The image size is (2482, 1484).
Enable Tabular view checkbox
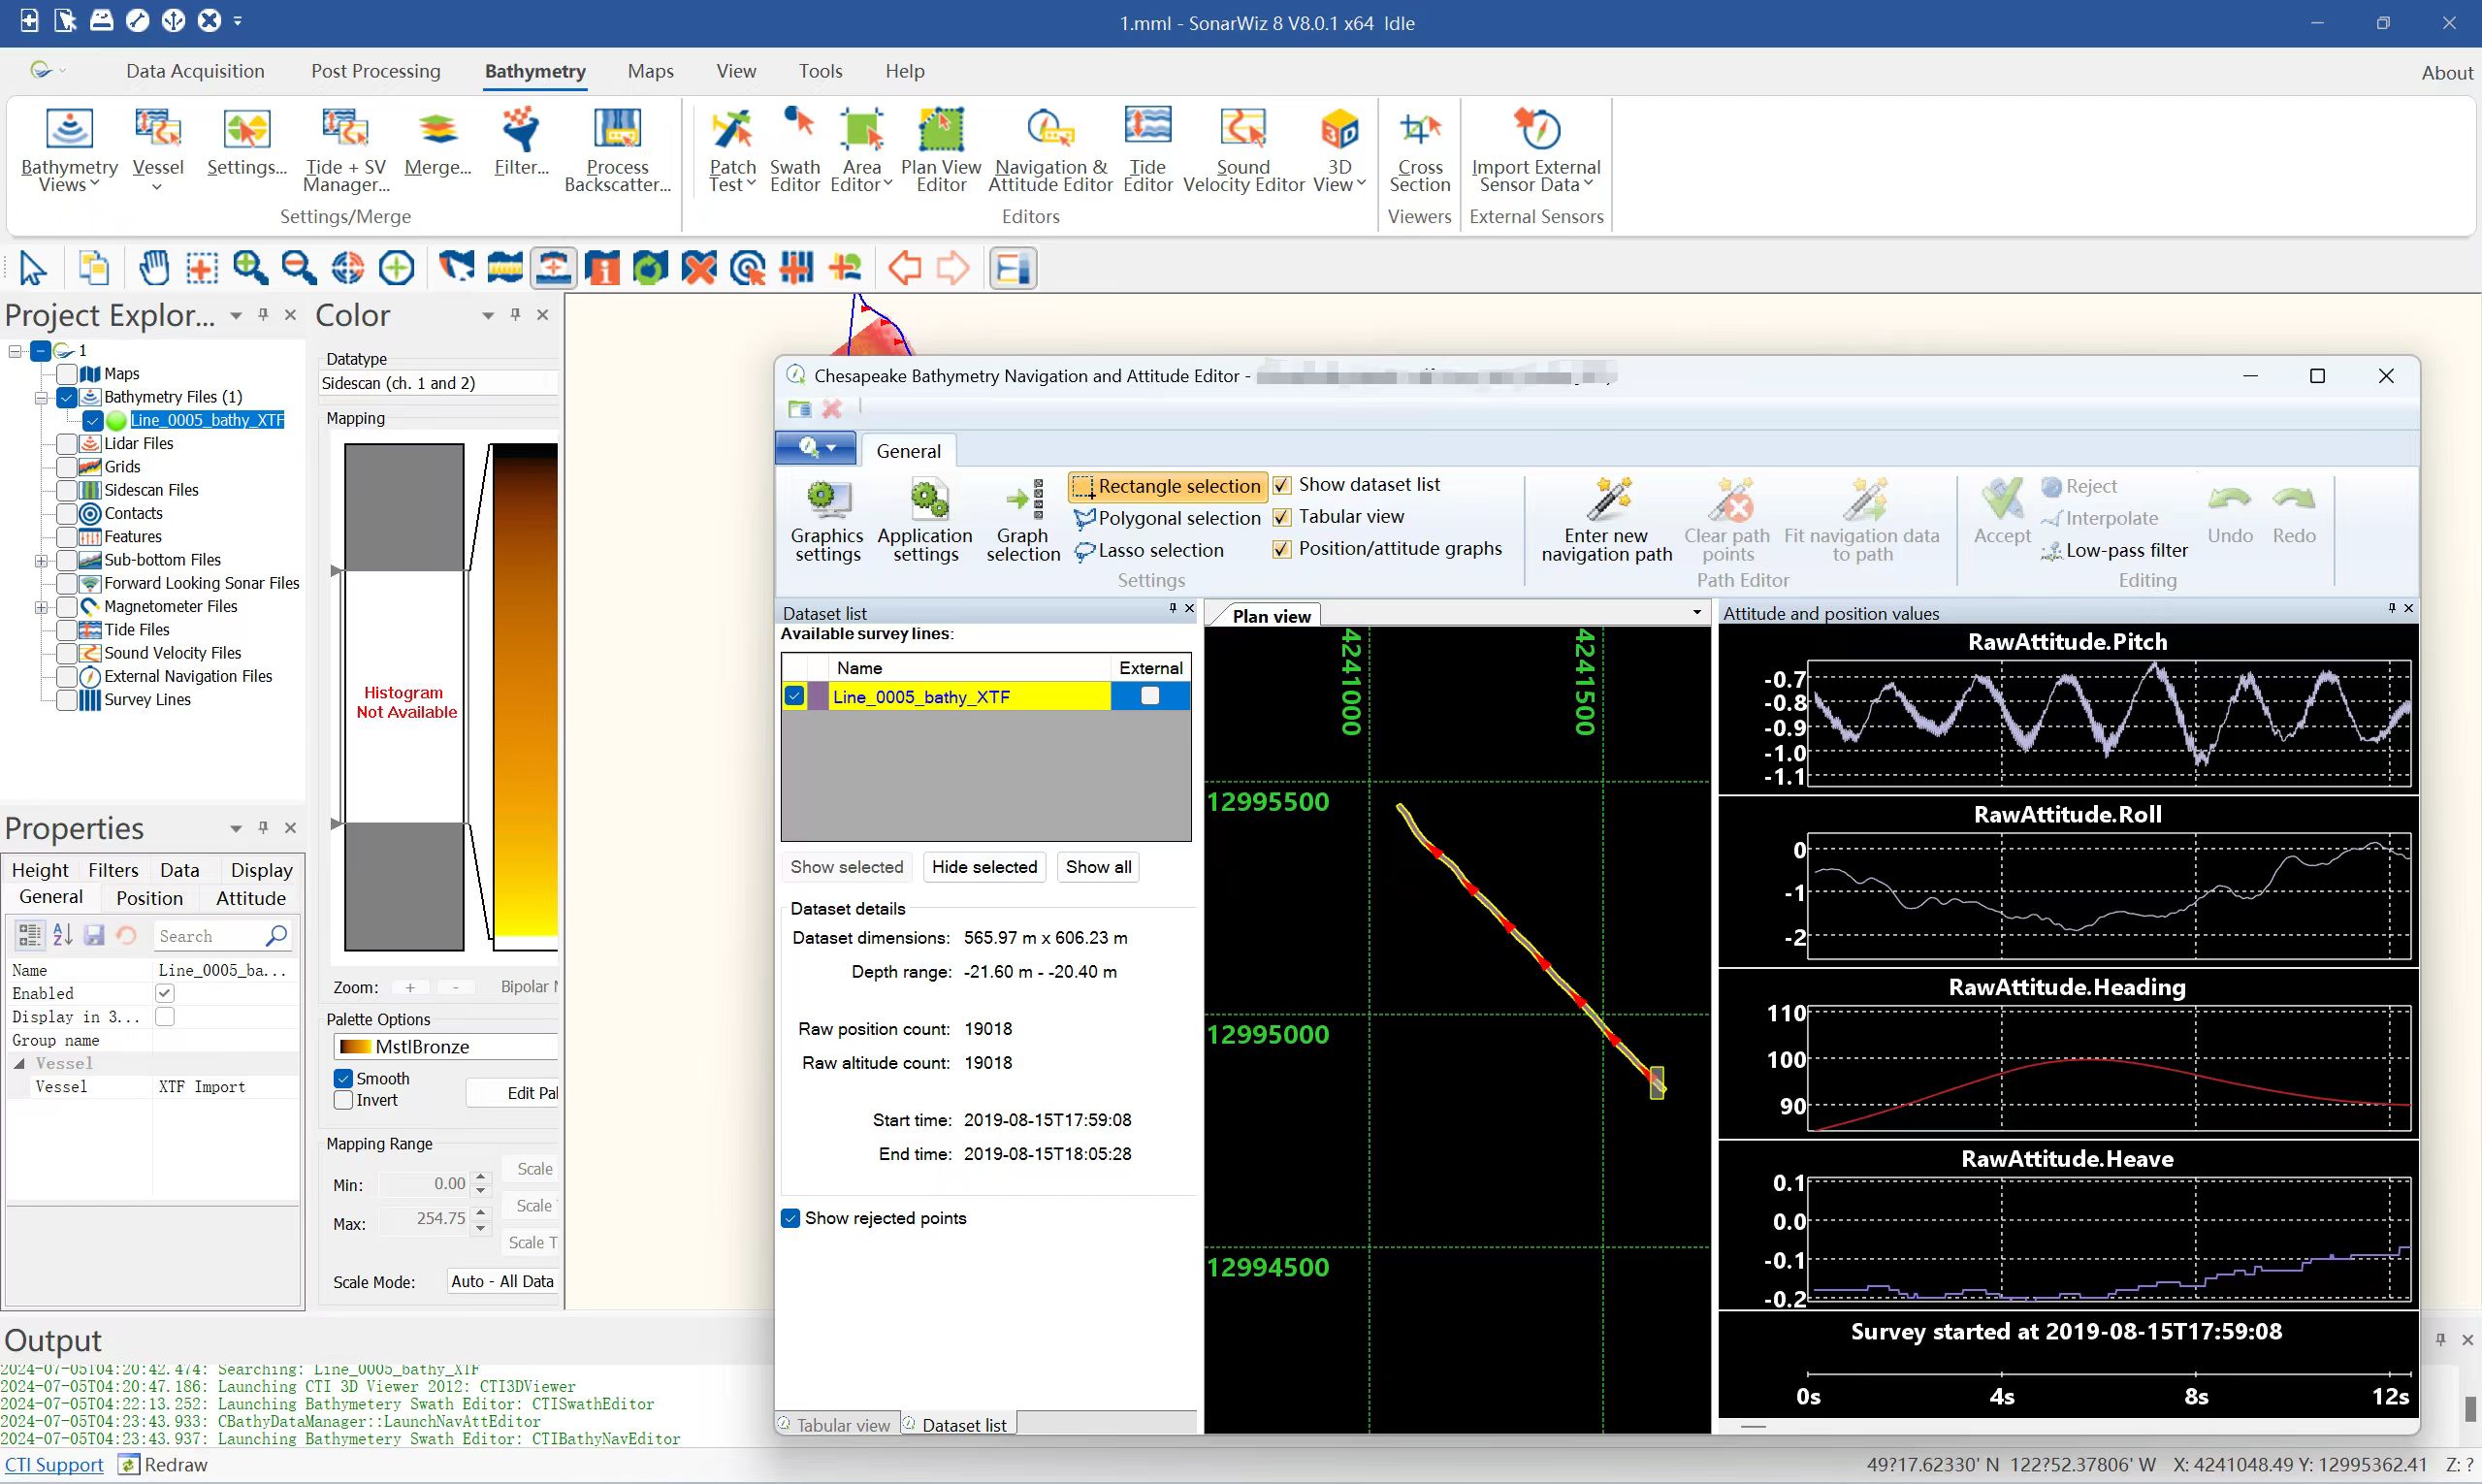click(1282, 516)
